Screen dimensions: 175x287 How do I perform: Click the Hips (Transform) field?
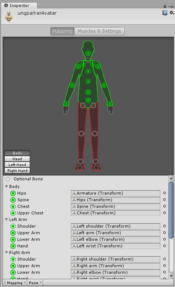click(x=116, y=200)
